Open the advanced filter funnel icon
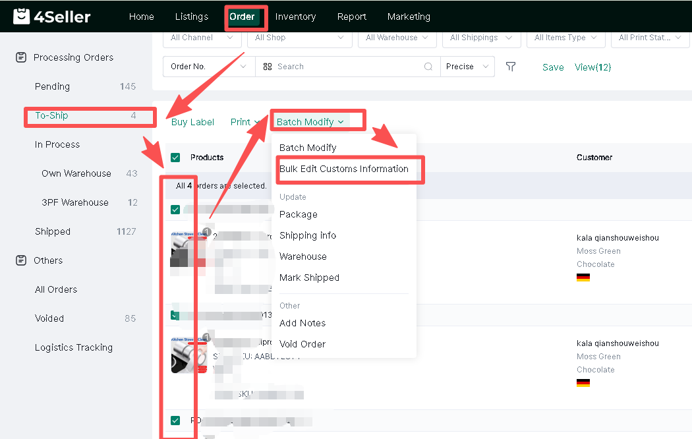The height and width of the screenshot is (439, 692). tap(511, 67)
